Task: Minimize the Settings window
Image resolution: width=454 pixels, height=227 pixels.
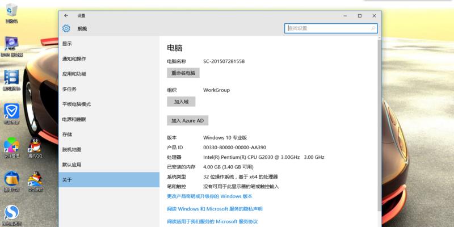Action: (x=345, y=16)
